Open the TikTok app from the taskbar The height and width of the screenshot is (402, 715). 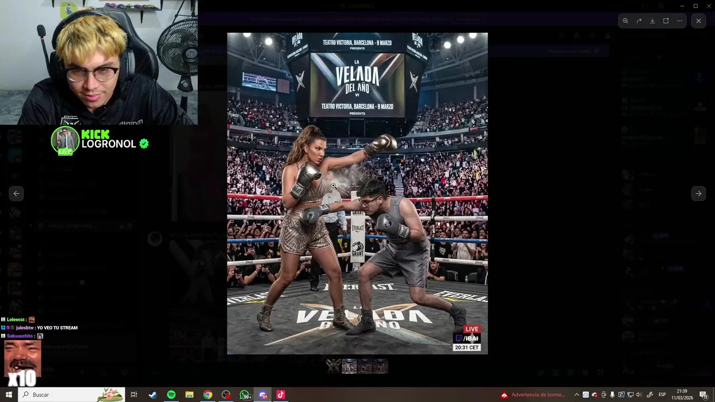(x=280, y=395)
